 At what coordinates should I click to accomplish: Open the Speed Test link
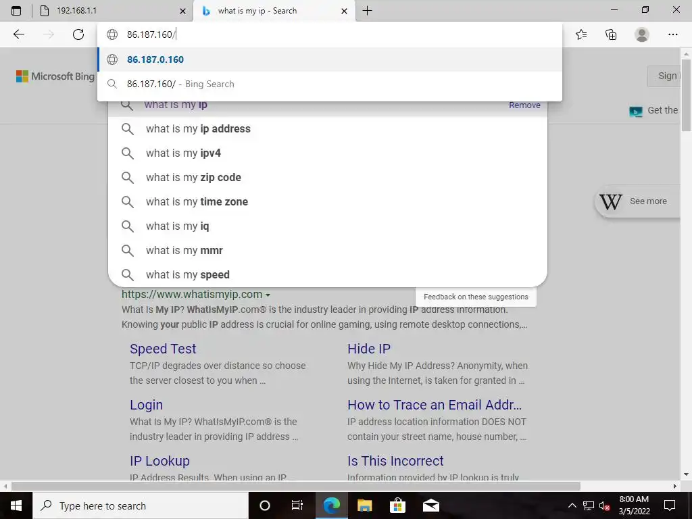[x=163, y=349]
